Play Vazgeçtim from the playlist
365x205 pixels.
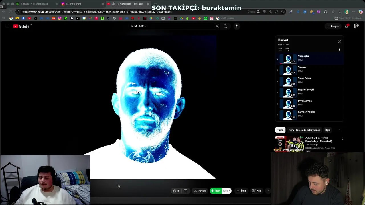[309, 59]
